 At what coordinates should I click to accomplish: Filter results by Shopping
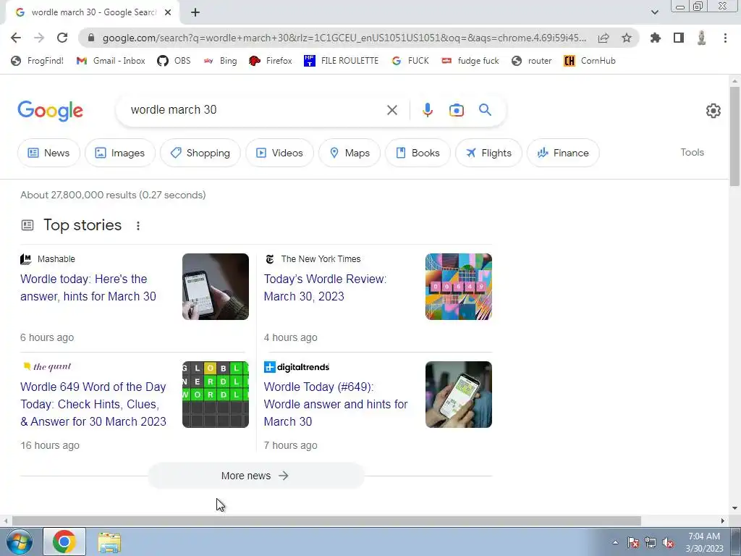coord(200,153)
